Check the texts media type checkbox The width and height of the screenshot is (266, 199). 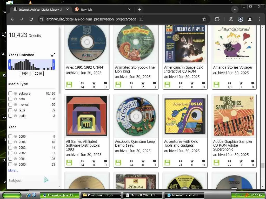[10, 110]
